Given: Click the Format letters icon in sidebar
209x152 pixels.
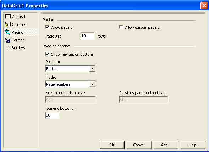Looking at the screenshot, I should pos(7,40).
